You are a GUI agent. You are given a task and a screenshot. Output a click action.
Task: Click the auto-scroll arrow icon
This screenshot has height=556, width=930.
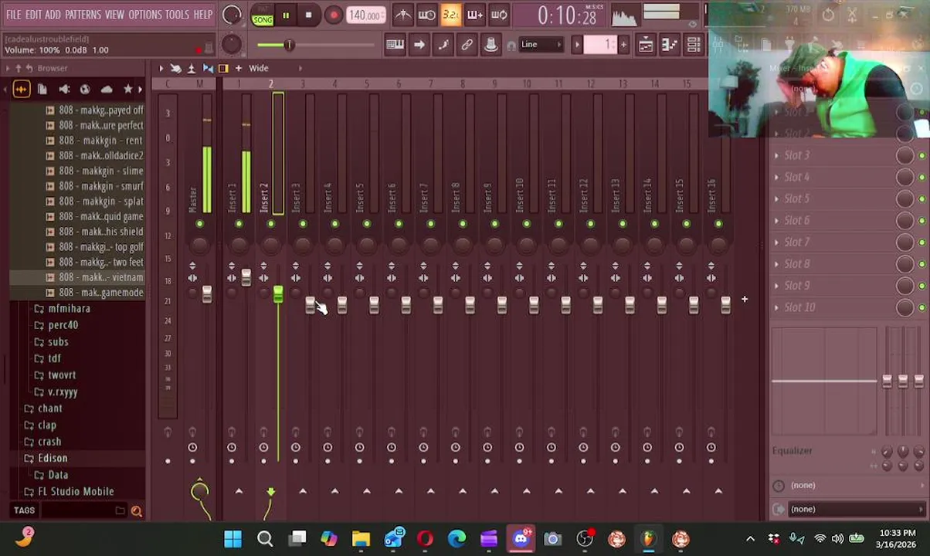[x=419, y=45]
